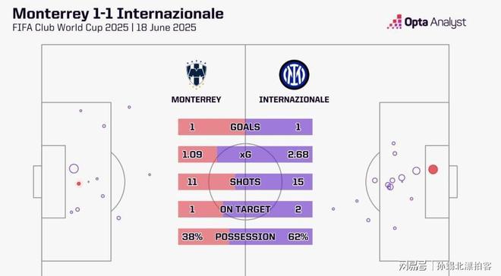Click the Monterrey 1-1 Internazionale title
This screenshot has height=276, width=501.
[x=118, y=14]
